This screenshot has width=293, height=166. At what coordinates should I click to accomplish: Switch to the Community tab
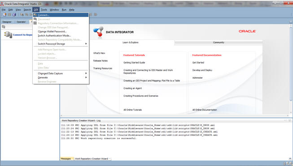tap(219, 43)
